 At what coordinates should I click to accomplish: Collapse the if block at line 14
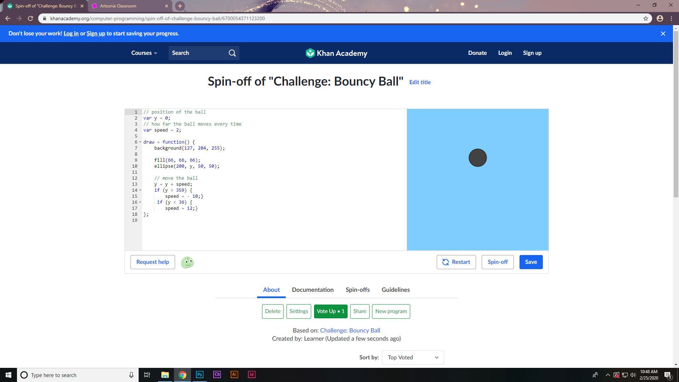[140, 190]
